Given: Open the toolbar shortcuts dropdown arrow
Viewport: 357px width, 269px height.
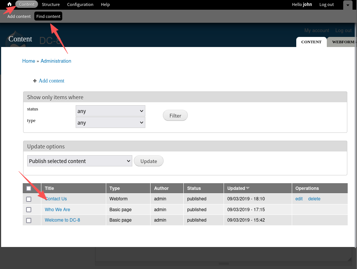Looking at the screenshot, I should [347, 5].
